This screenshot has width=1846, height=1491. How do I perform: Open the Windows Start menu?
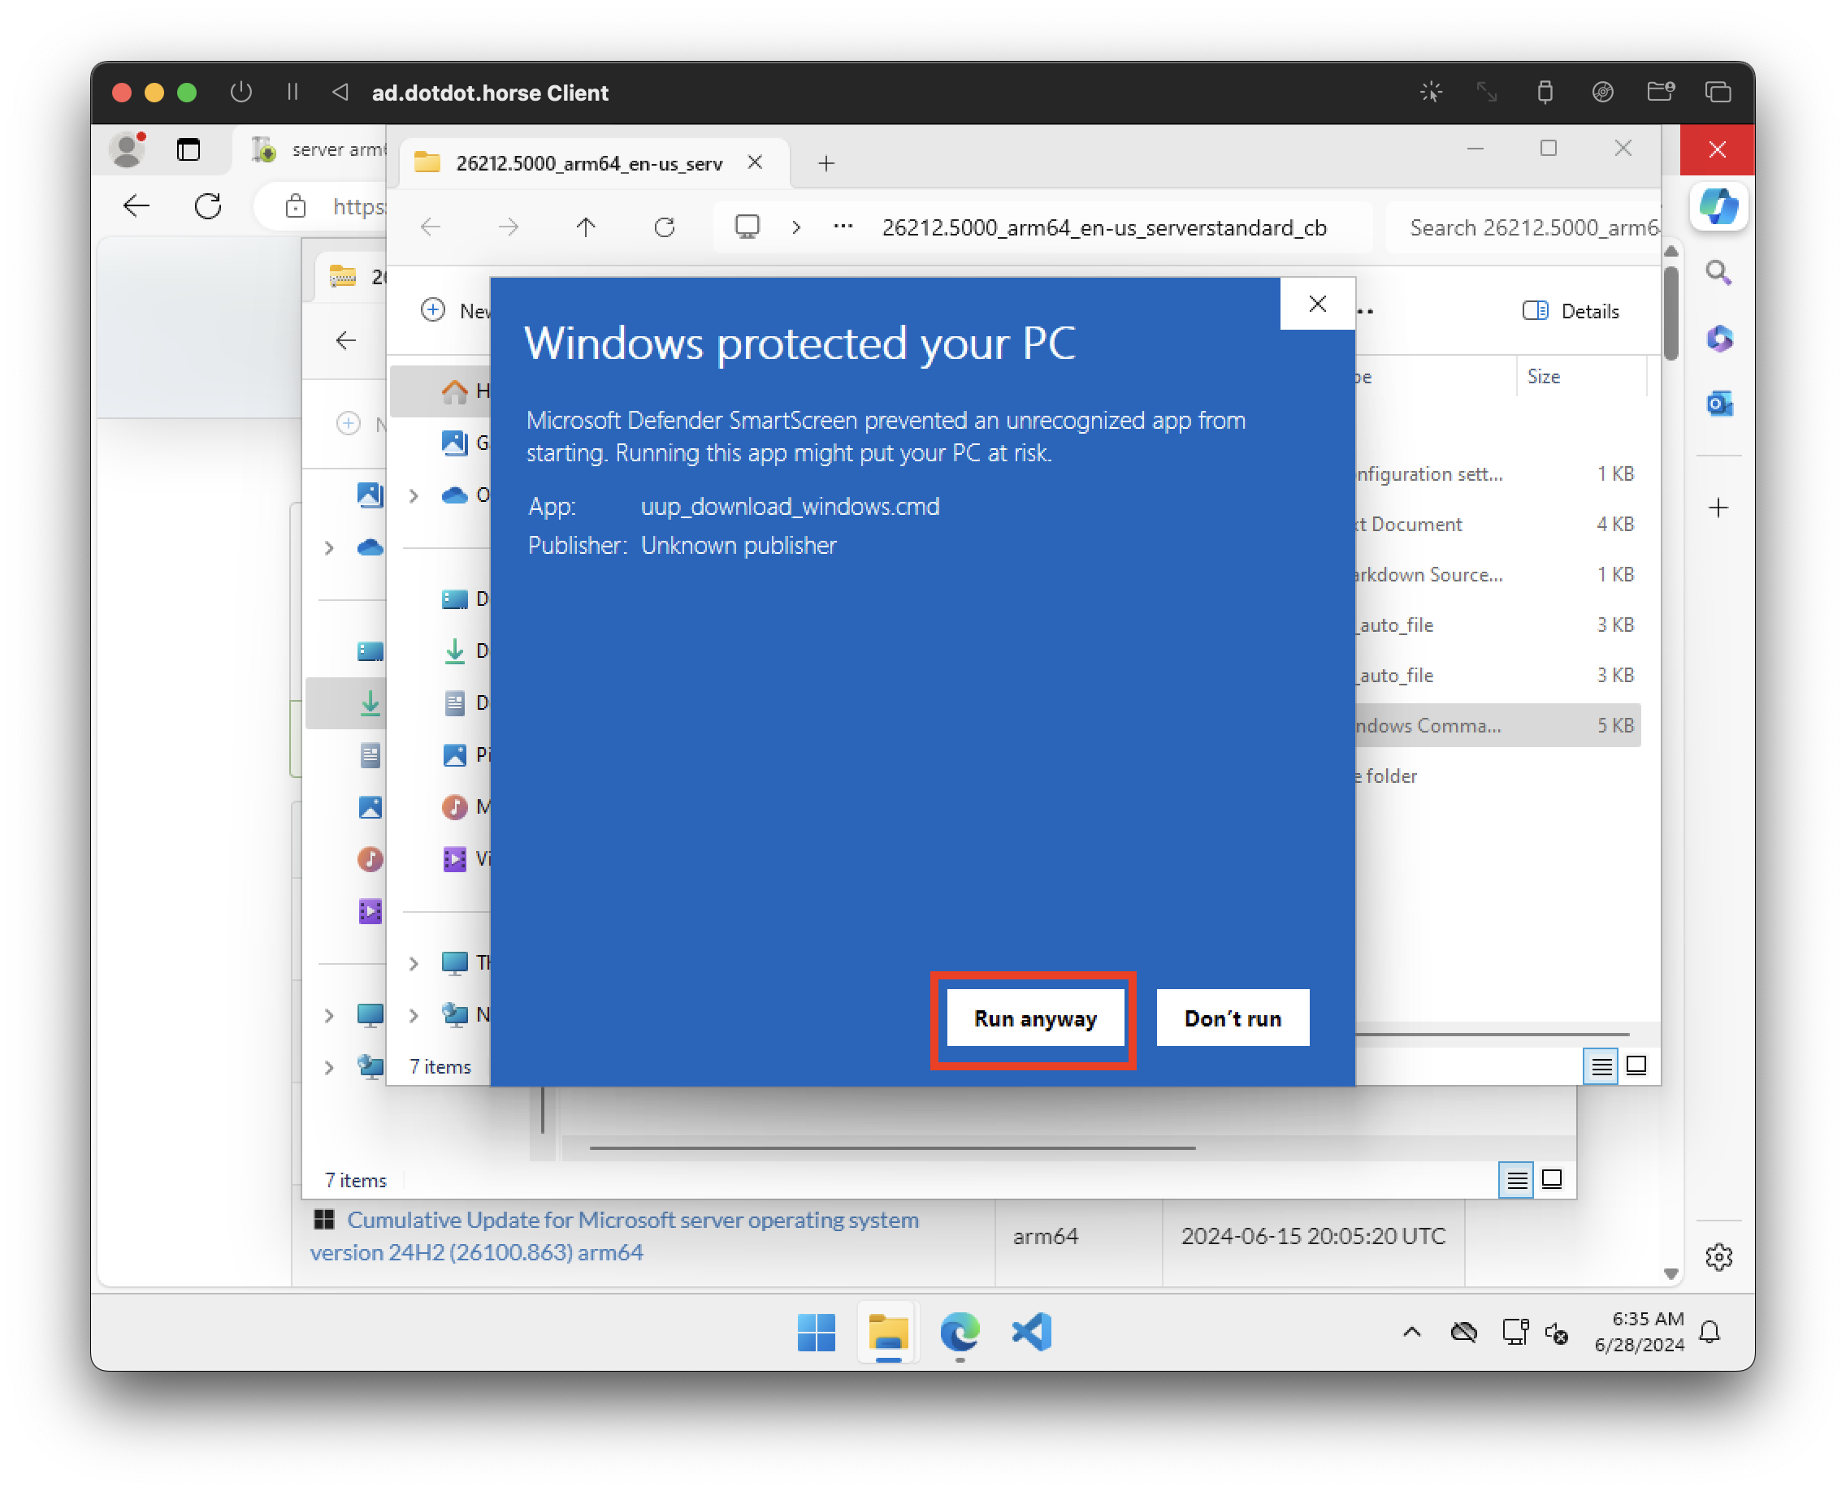click(816, 1332)
